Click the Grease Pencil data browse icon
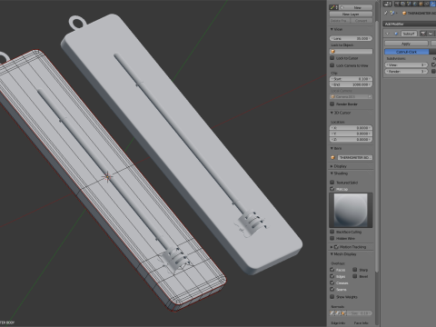436x327 pixels. pos(334,7)
